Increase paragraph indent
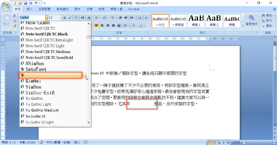Image resolution: width=277 pixels, height=145 pixels. (x=126, y=18)
